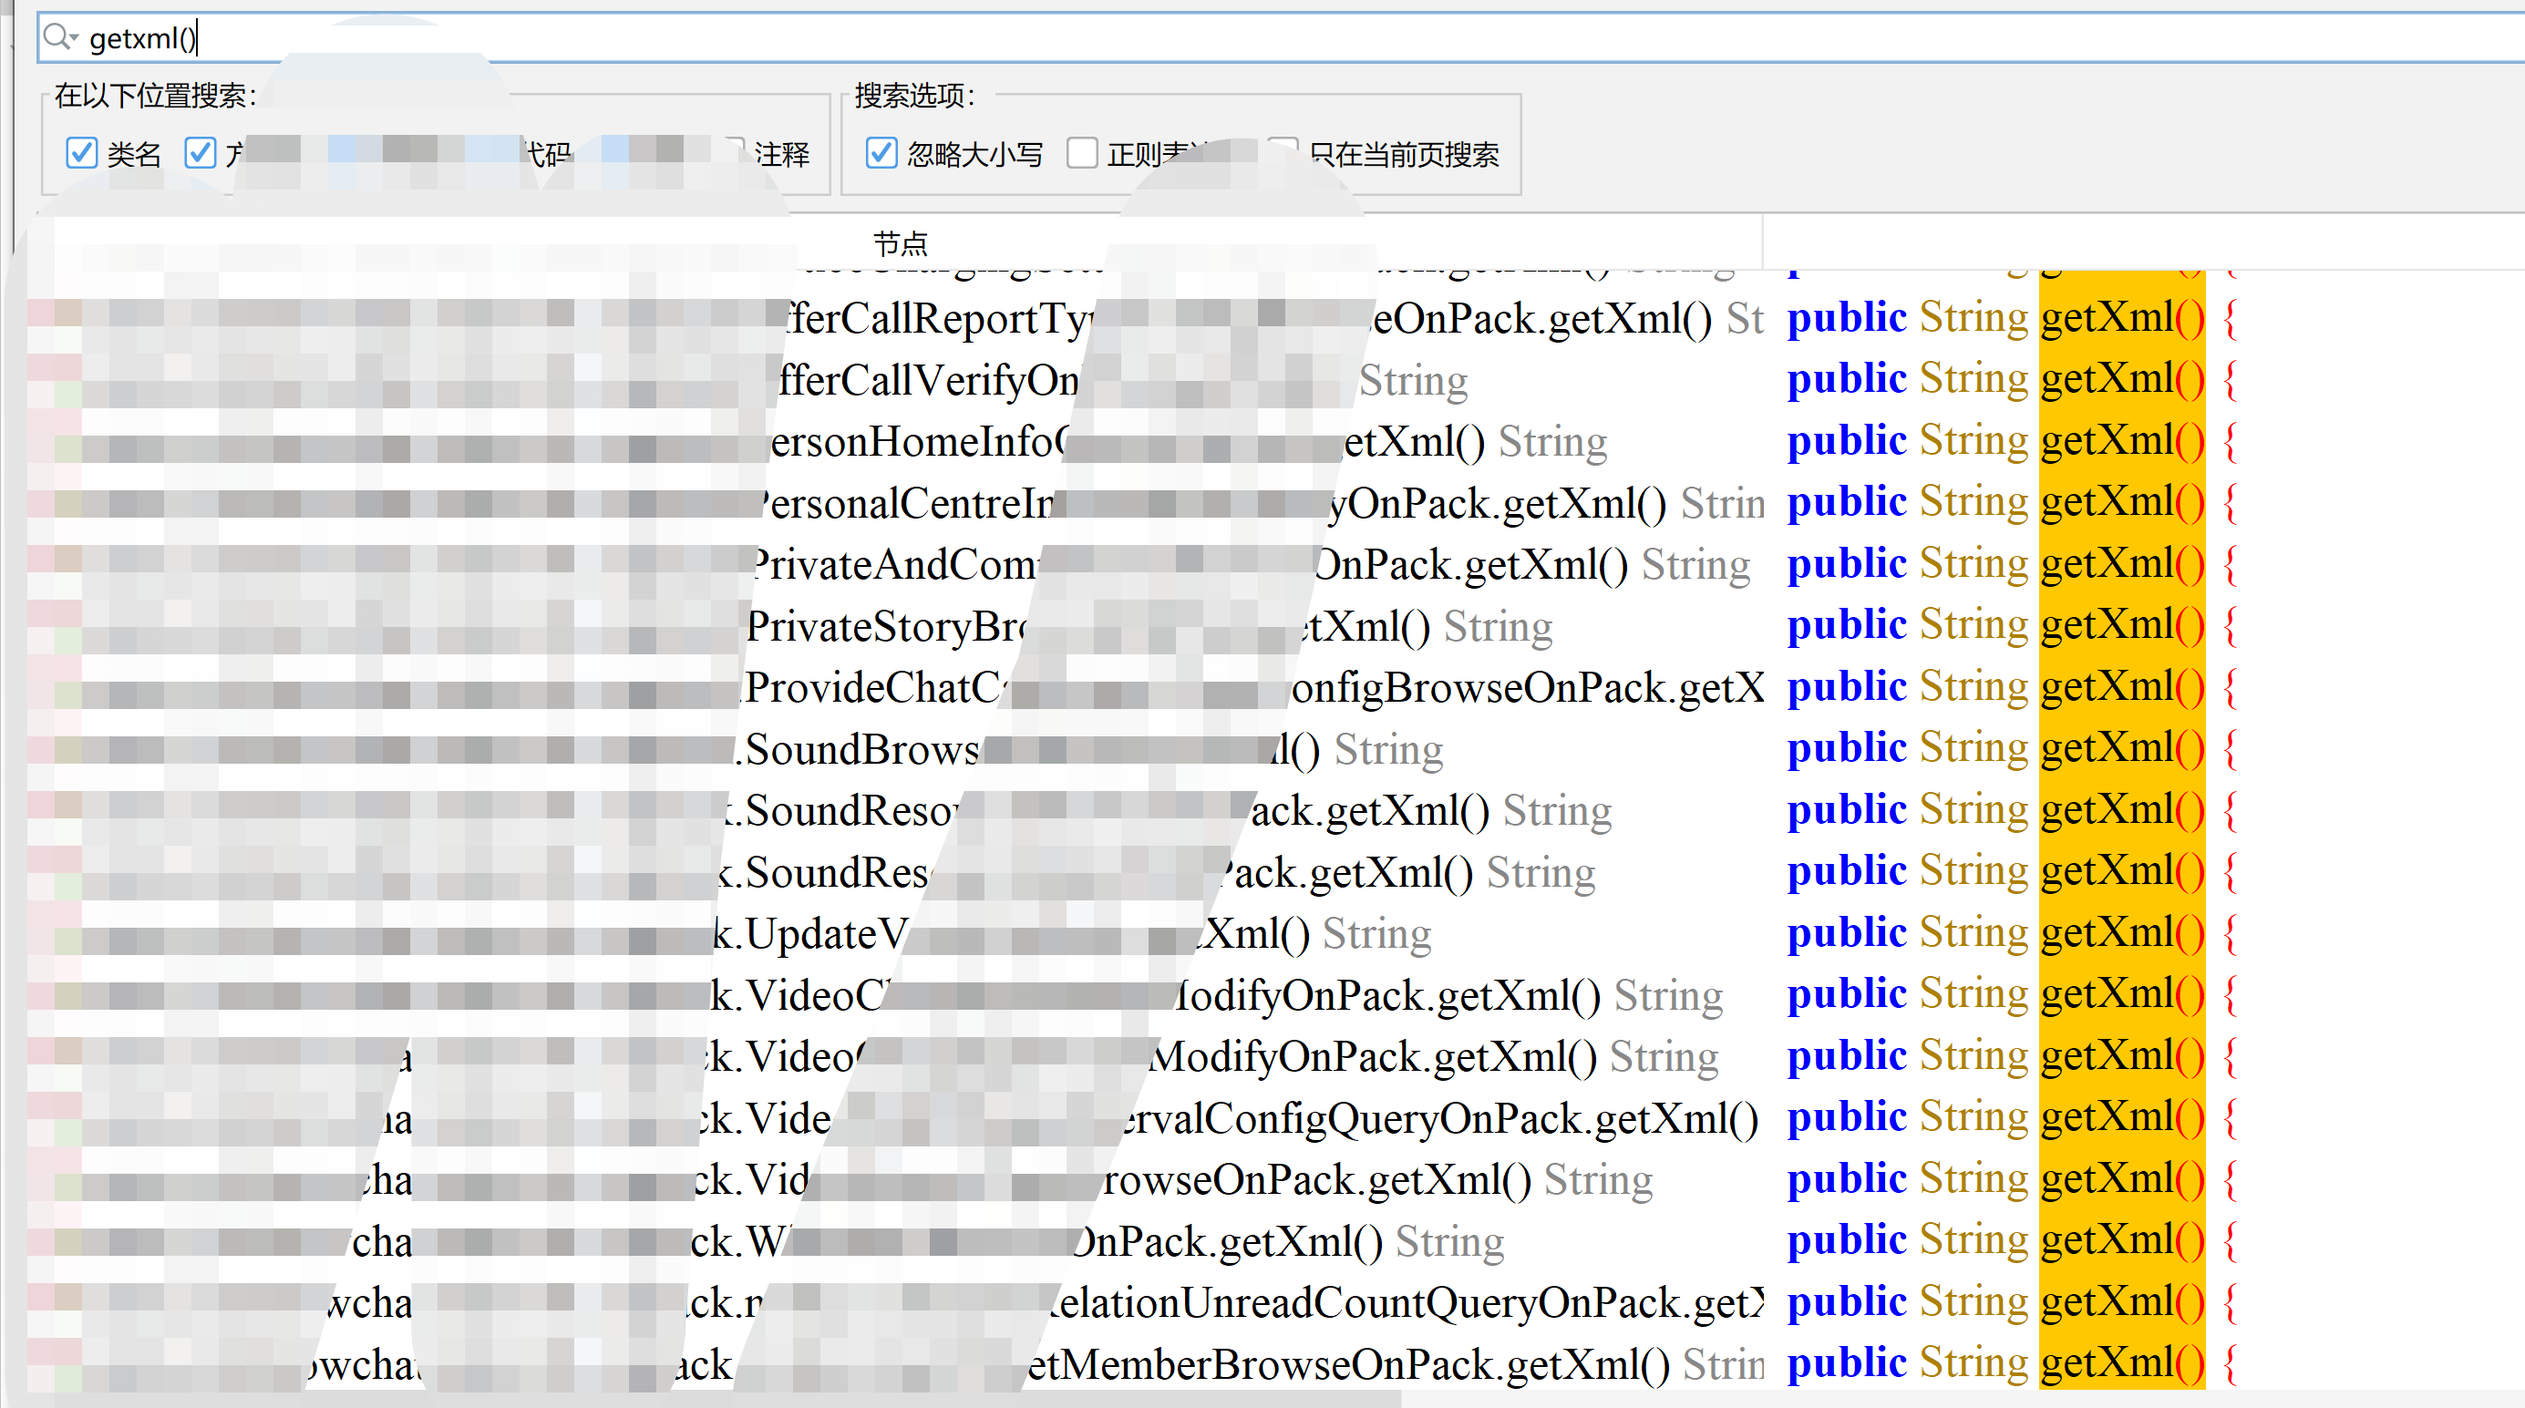
Task: Click the getXml() code cell in PersonalCentreIn row
Action: (2122, 503)
